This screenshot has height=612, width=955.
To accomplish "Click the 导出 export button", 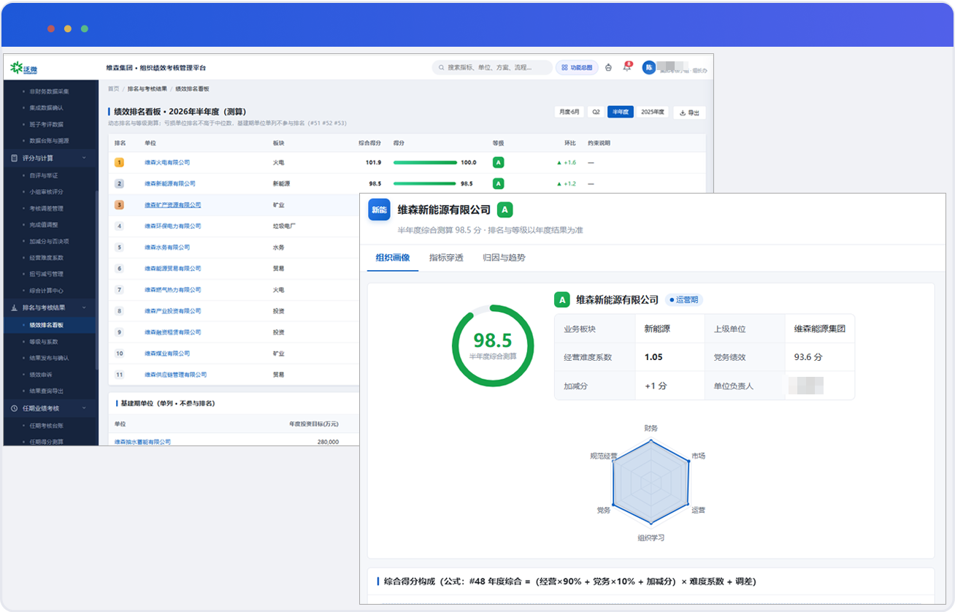I will point(689,112).
